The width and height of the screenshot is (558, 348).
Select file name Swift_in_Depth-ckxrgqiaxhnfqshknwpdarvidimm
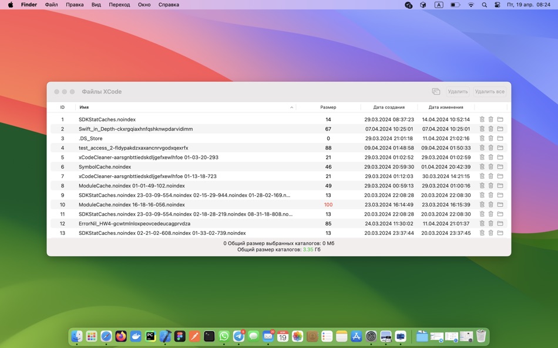pyautogui.click(x=136, y=129)
